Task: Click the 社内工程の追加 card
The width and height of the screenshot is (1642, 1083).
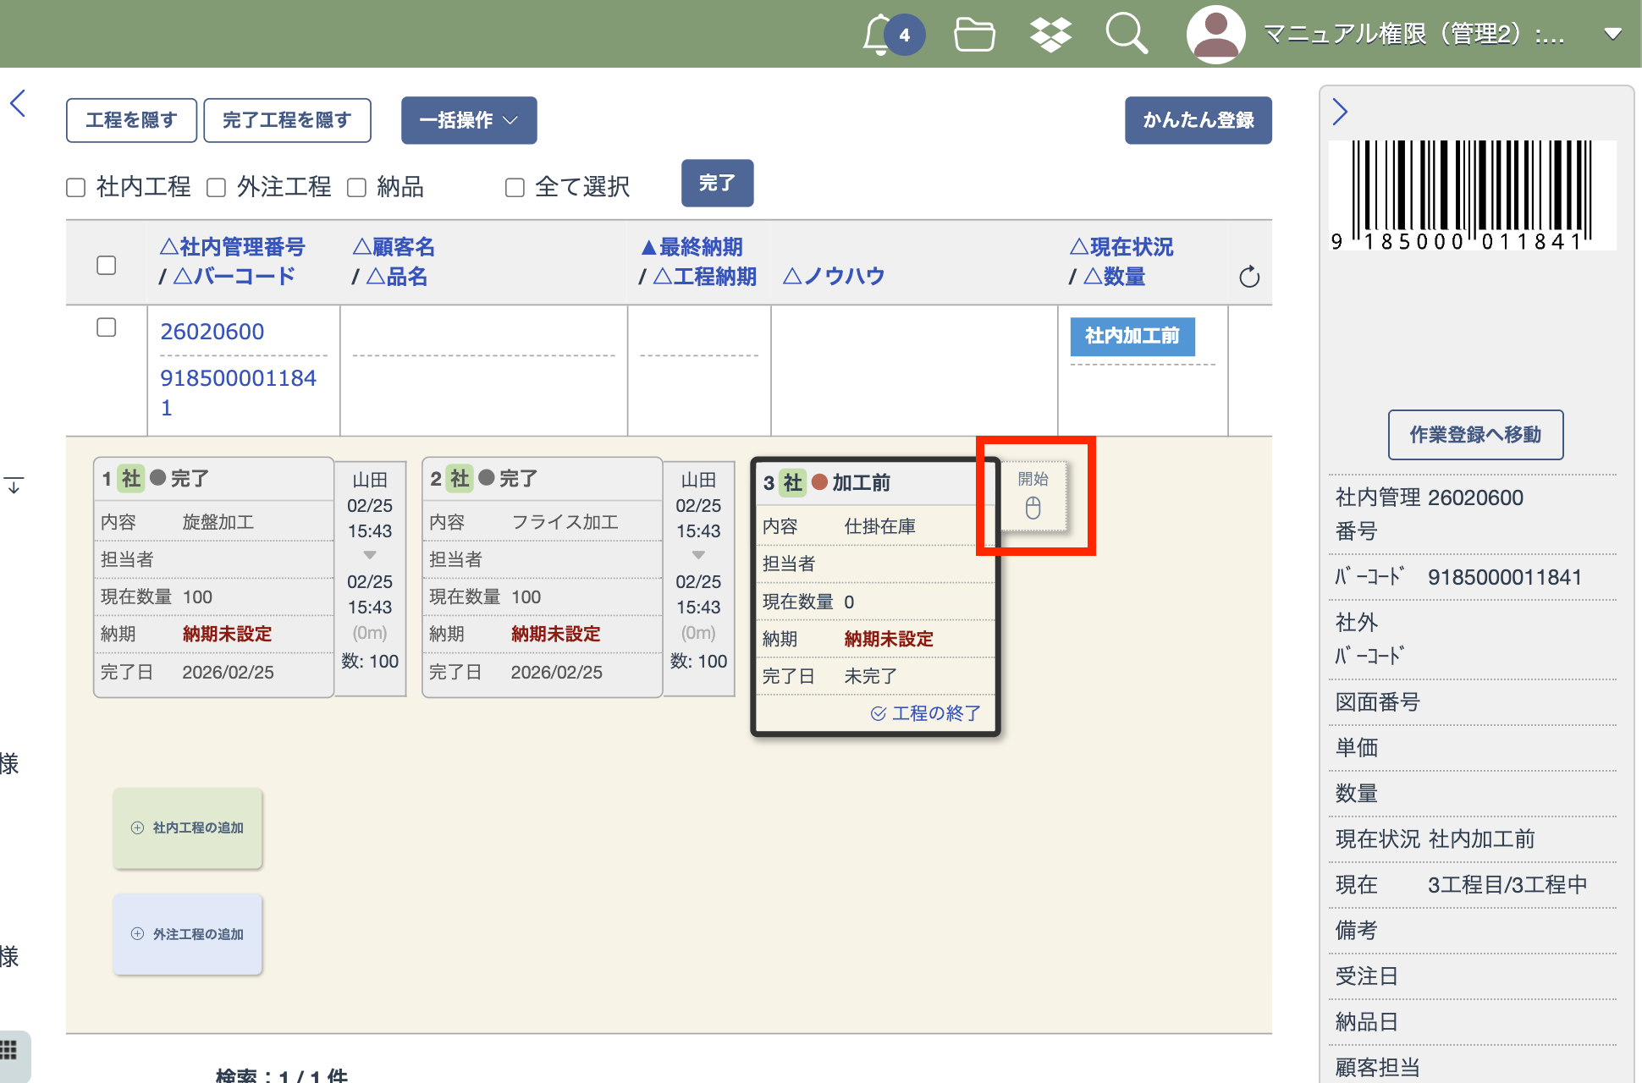Action: (x=188, y=827)
